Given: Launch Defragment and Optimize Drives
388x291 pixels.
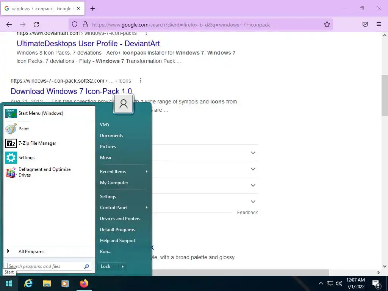Looking at the screenshot, I should point(48,172).
